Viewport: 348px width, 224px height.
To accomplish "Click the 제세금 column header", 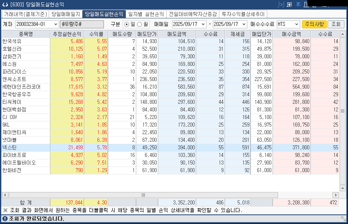I will coord(238,34).
